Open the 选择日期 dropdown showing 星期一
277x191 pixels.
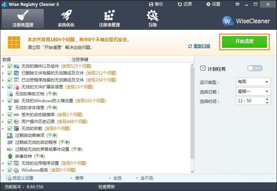(x=253, y=92)
